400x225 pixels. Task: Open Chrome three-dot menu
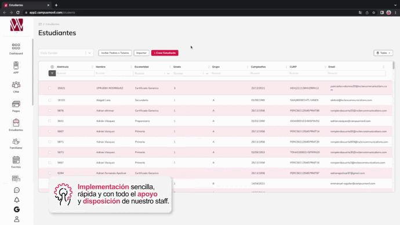(396, 13)
